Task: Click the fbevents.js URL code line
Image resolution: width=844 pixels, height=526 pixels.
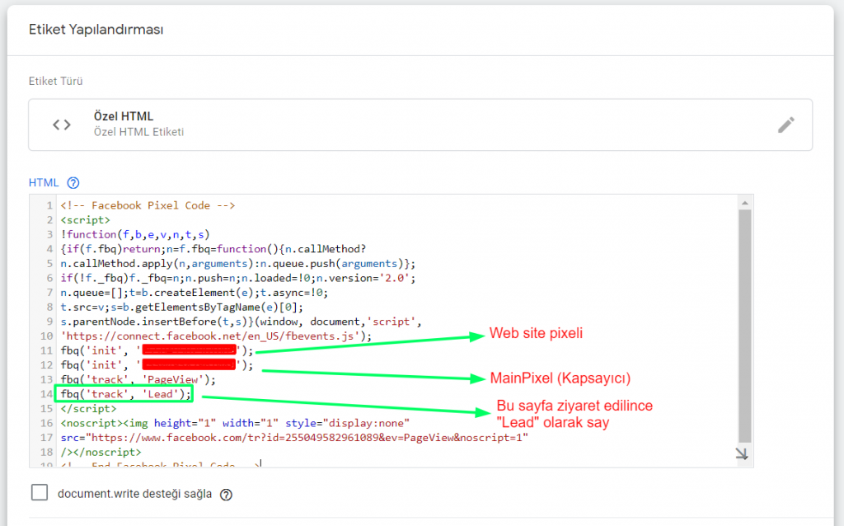Action: coord(217,336)
